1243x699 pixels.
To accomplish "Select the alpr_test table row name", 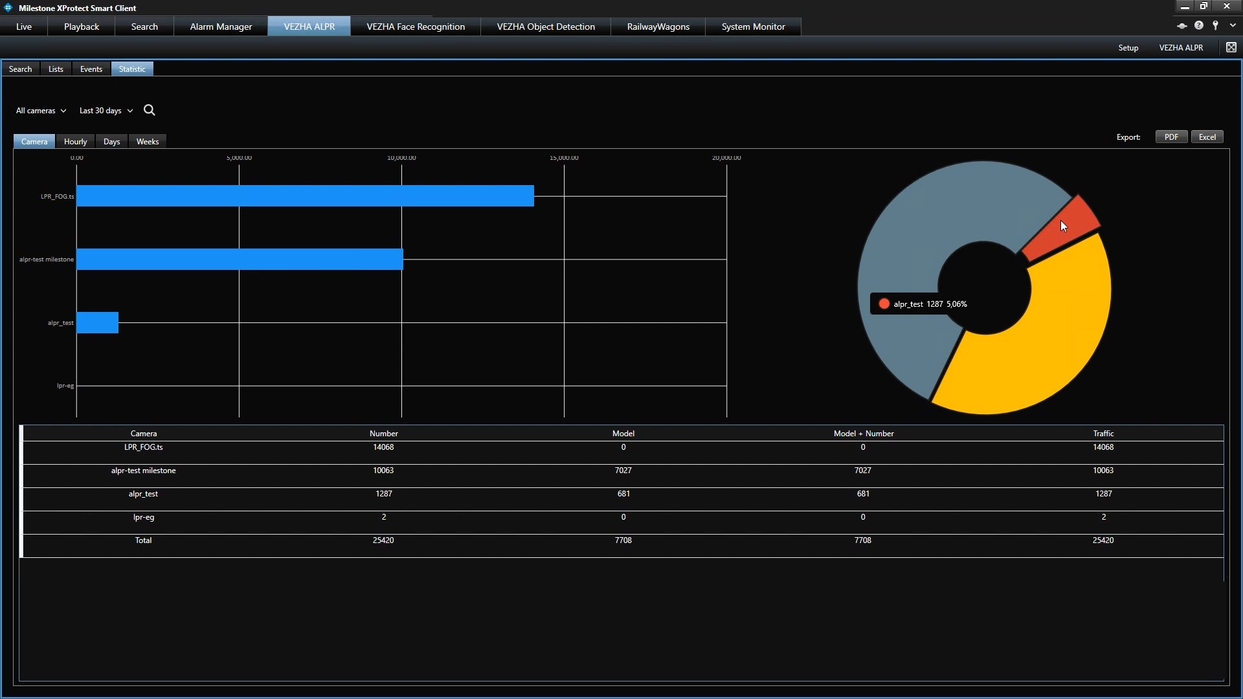I will click(144, 494).
